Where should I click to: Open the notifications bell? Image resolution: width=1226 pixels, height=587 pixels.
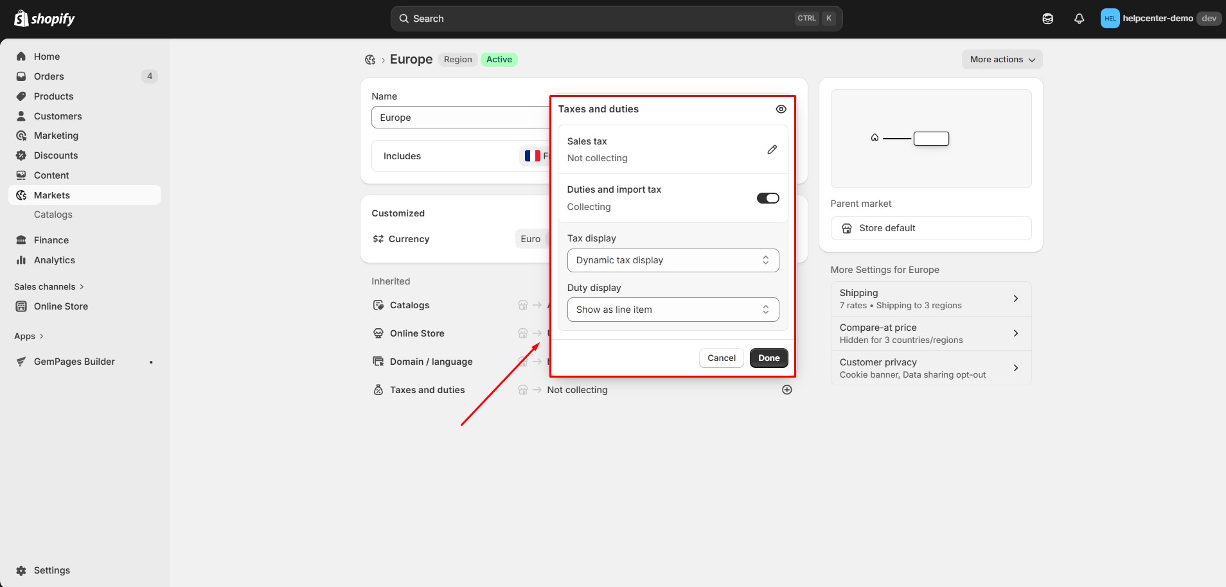coord(1079,19)
